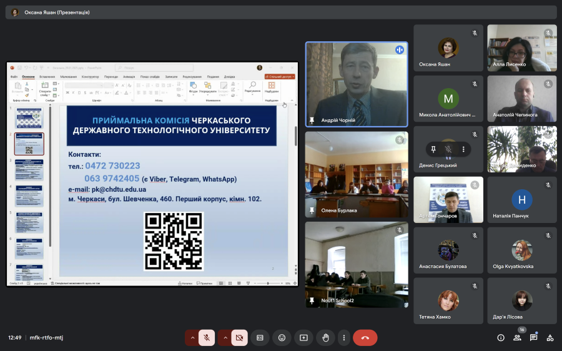Turn on the camera in Meet toolbar
The image size is (562, 351).
(x=239, y=338)
